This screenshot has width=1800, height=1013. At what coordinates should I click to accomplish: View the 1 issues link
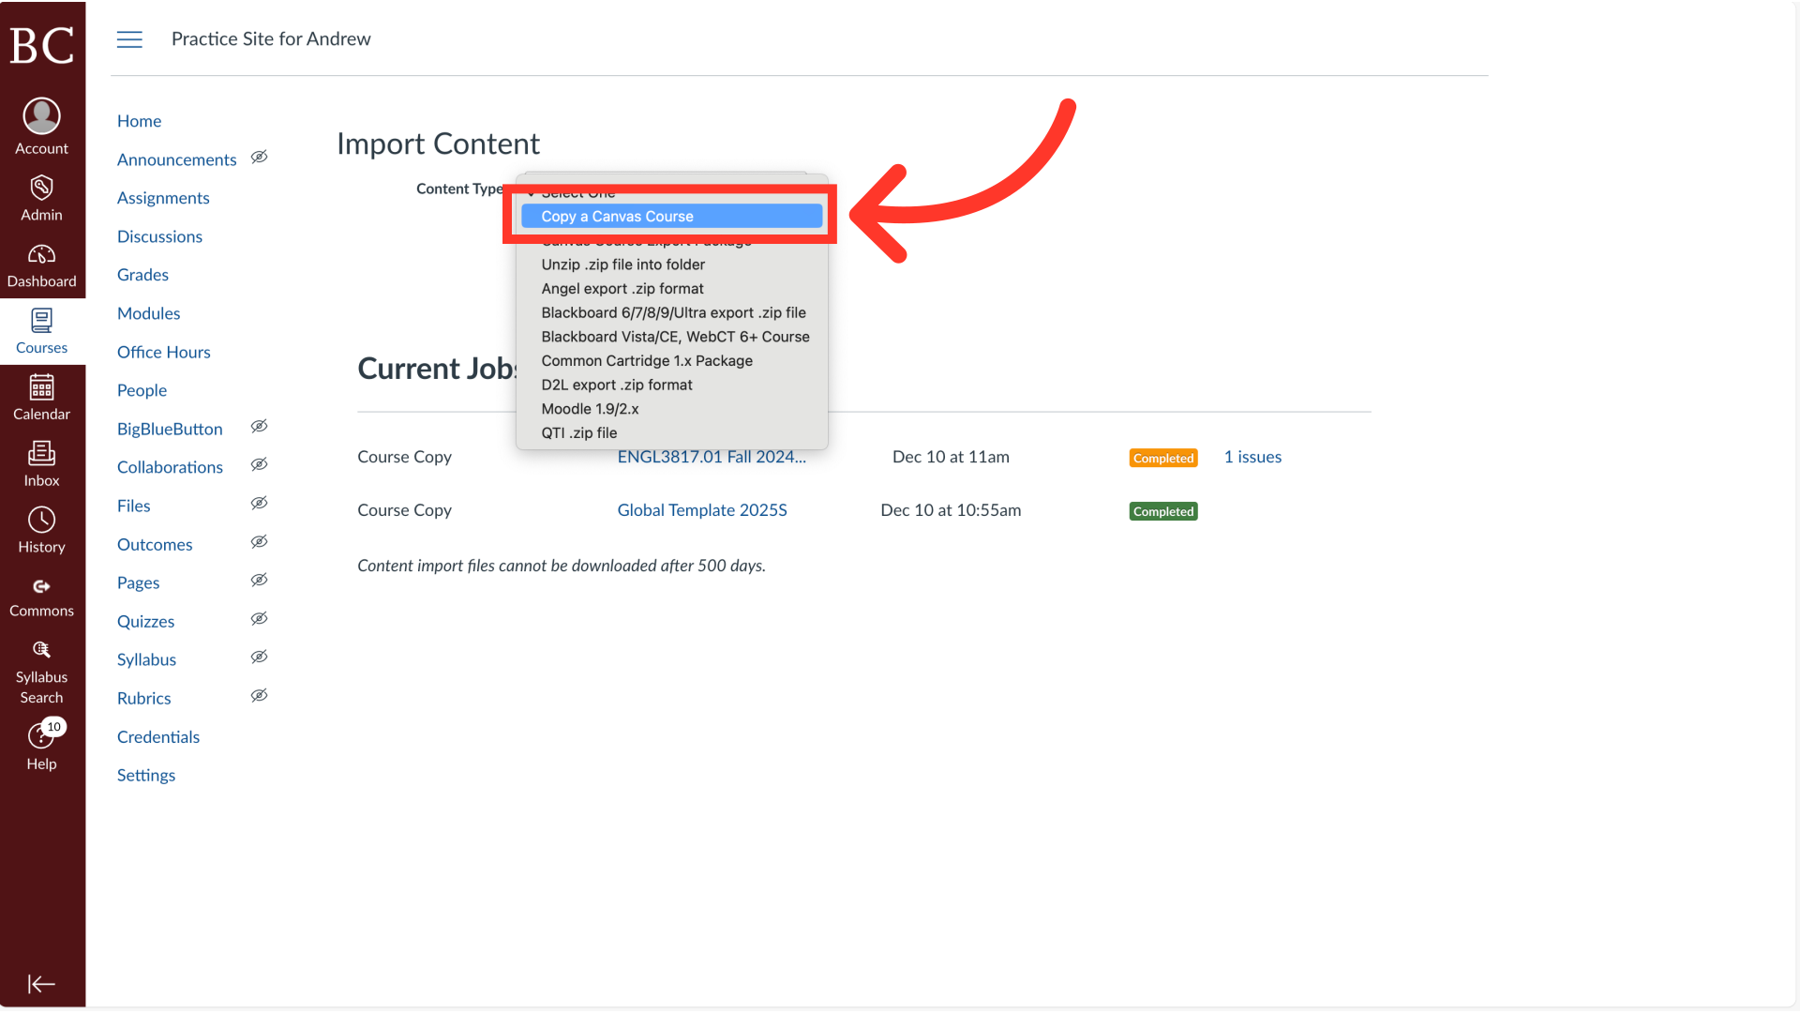(x=1252, y=457)
